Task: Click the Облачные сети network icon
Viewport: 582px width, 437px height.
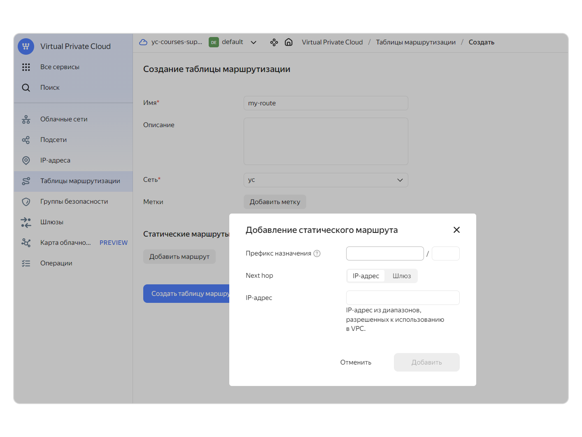Action: point(26,119)
